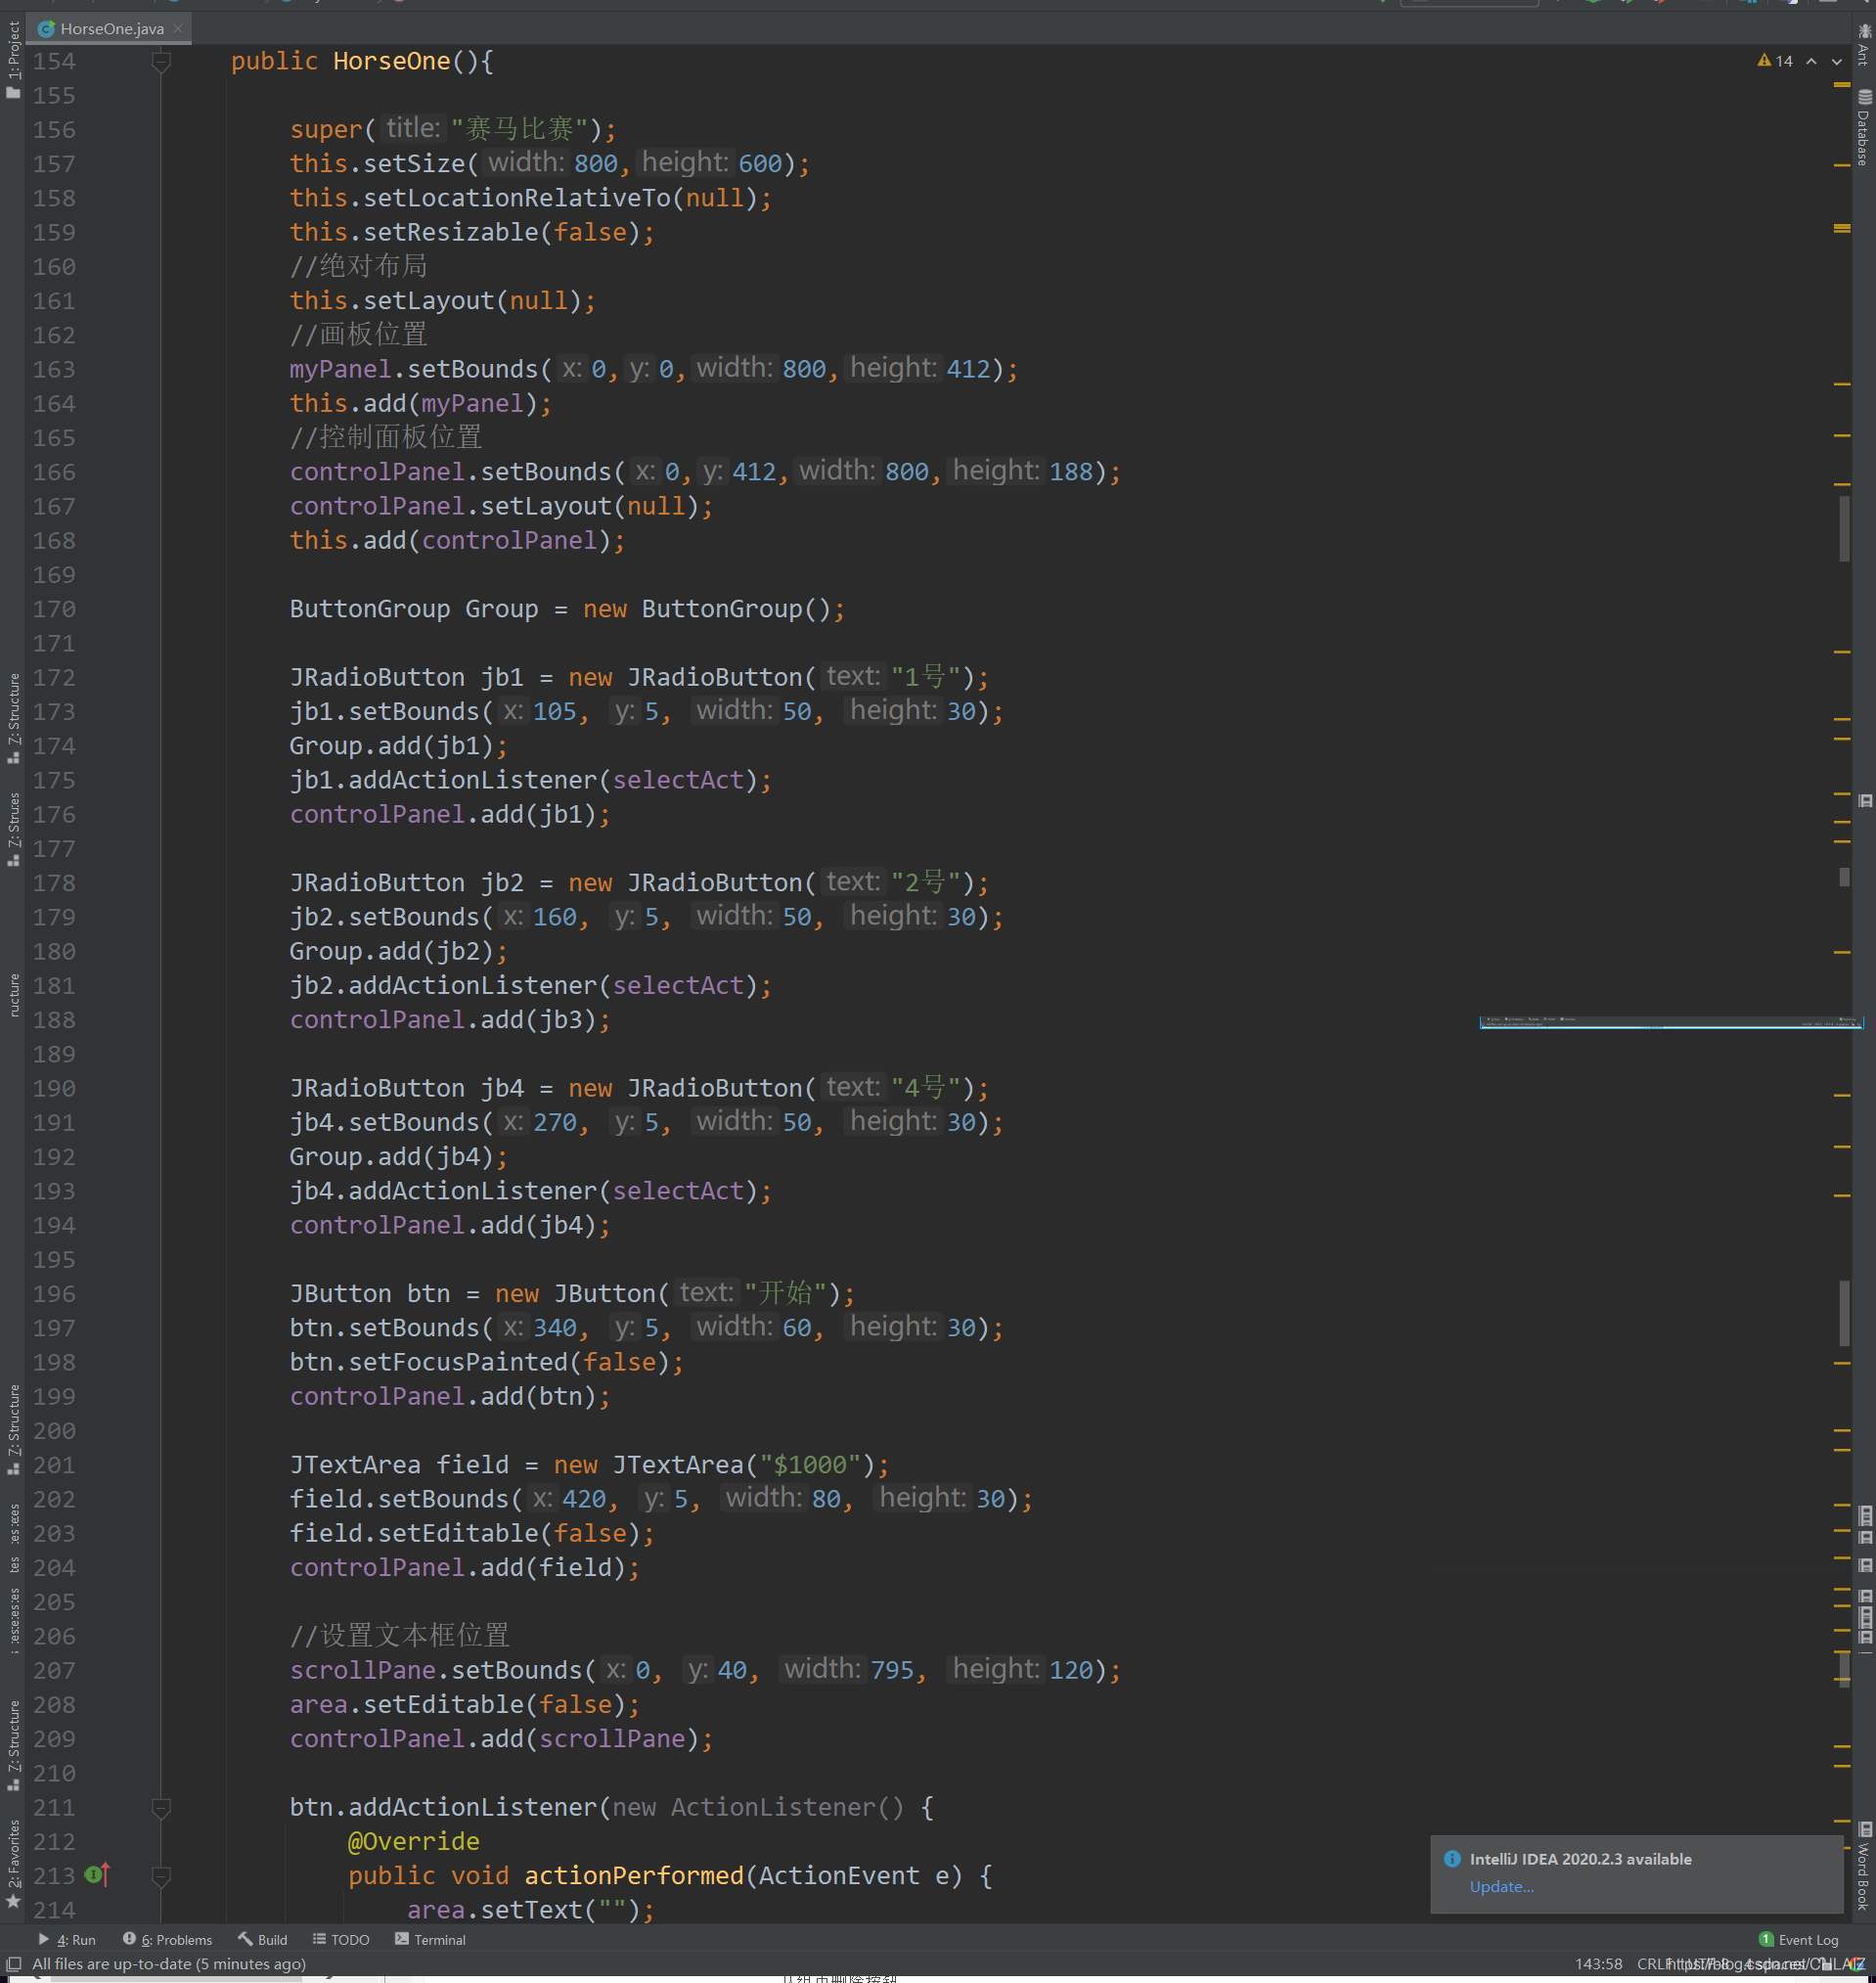Viewport: 1876px width, 1983px height.
Task: Open the 14 warnings inspection widget
Action: coord(1776,61)
